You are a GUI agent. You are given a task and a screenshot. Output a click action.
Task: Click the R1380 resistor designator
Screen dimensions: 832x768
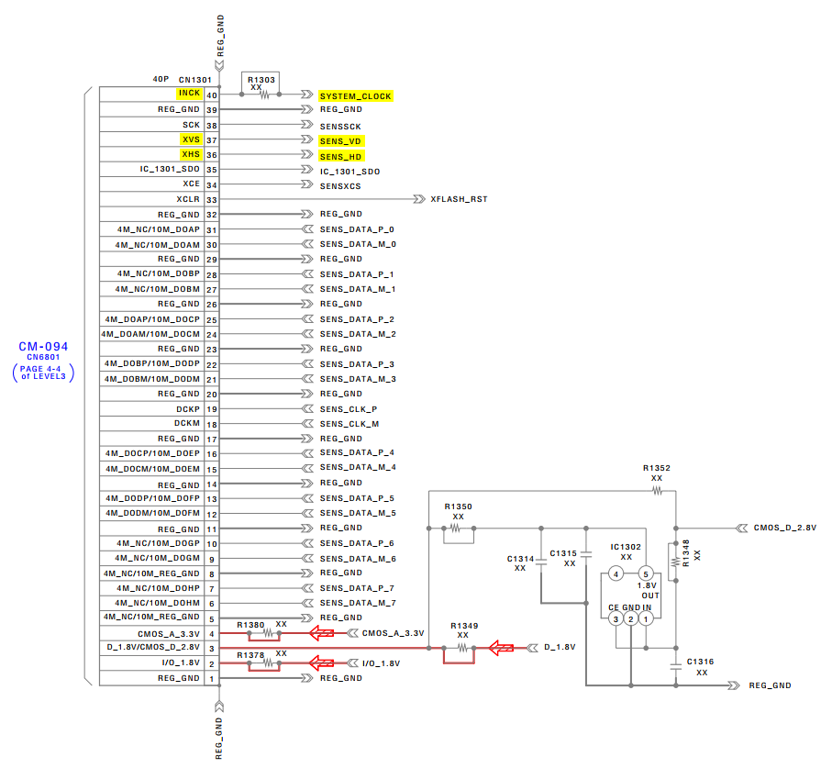click(x=250, y=625)
